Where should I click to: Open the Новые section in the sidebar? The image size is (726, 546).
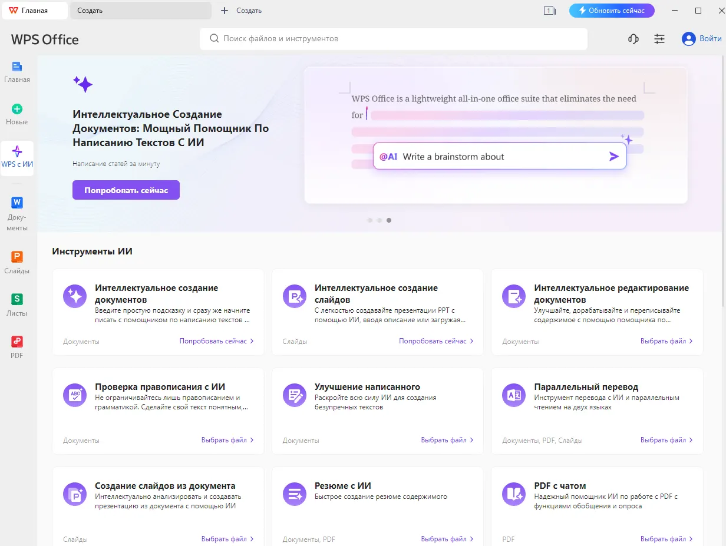17,113
